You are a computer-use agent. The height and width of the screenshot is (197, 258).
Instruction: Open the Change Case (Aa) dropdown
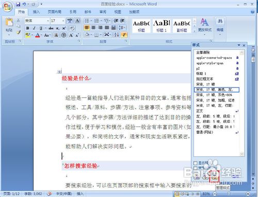(47, 35)
